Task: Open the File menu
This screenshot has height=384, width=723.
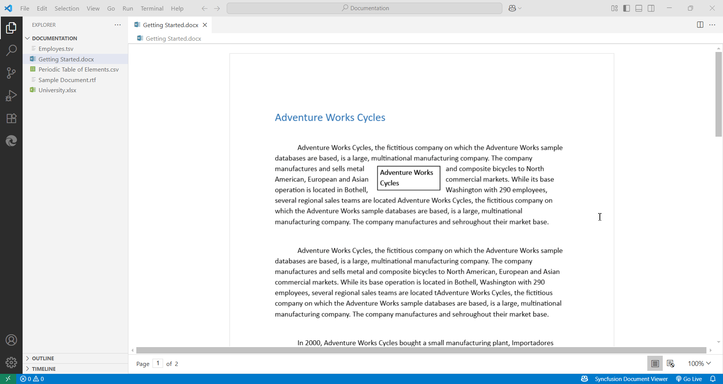Action: point(25,8)
